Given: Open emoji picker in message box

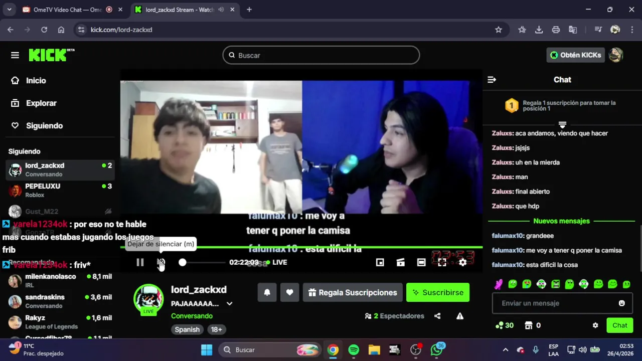Looking at the screenshot, I should click(x=622, y=303).
